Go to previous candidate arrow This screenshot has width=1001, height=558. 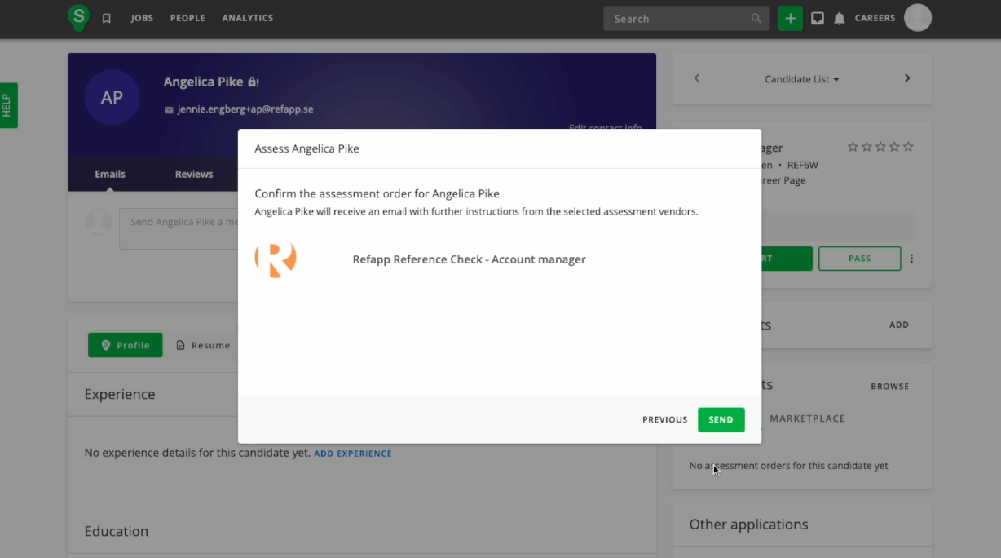tap(697, 78)
